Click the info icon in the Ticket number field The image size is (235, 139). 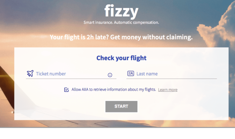pyautogui.click(x=110, y=75)
